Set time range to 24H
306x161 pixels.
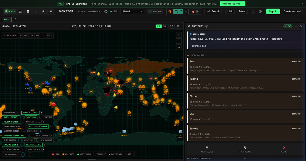31,36
